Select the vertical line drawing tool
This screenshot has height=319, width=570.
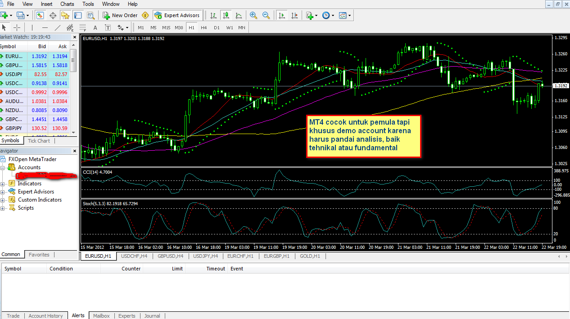pos(32,27)
